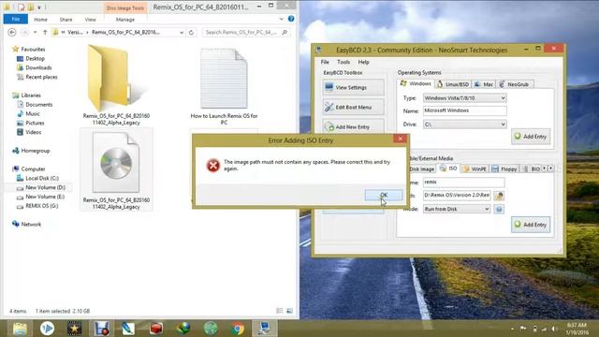Edit the ISO name field containing remix
Viewport: 599px width, 337px height.
pyautogui.click(x=464, y=183)
